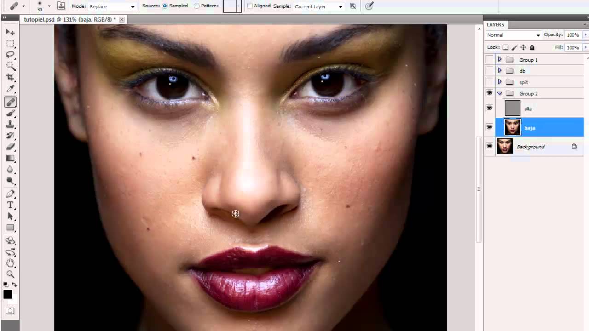Viewport: 589px width, 331px height.
Task: Close the tutopiel.psd document tab
Action: (121, 20)
